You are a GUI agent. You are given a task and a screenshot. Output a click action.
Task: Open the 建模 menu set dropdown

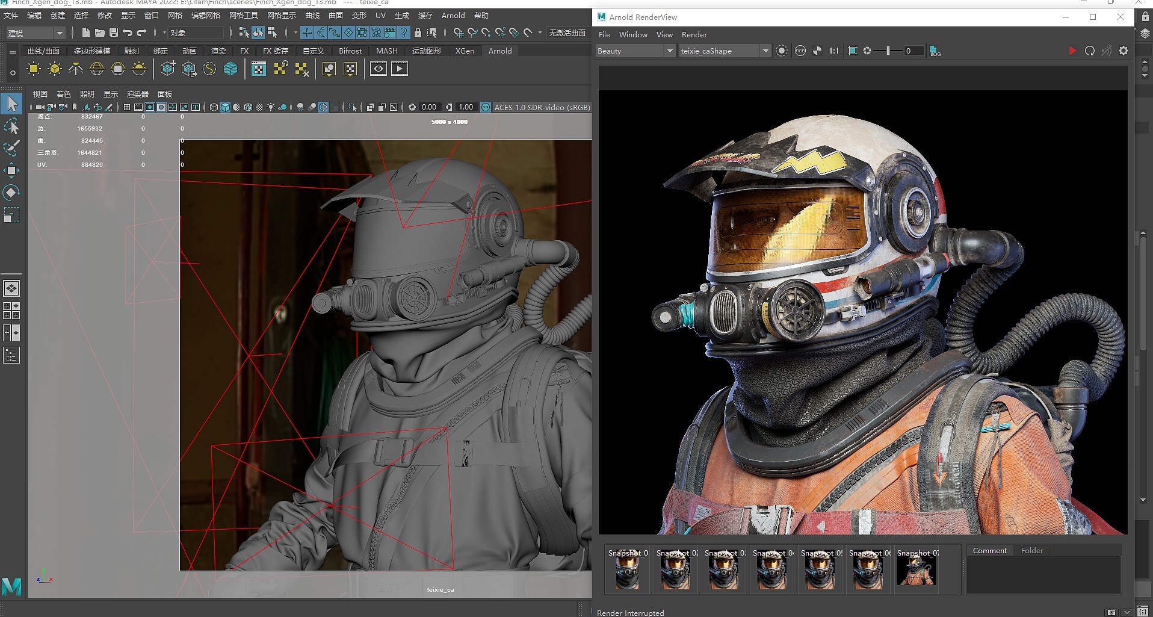(59, 33)
